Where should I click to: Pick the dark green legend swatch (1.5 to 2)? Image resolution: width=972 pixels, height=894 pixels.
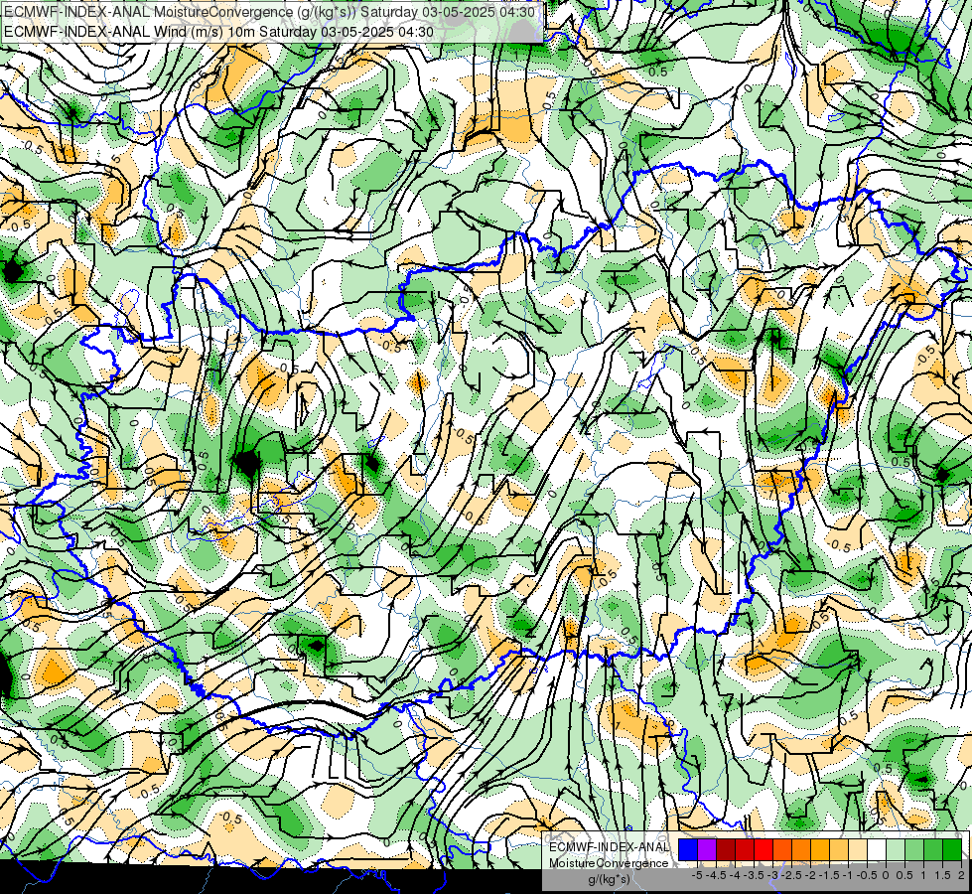click(x=952, y=849)
